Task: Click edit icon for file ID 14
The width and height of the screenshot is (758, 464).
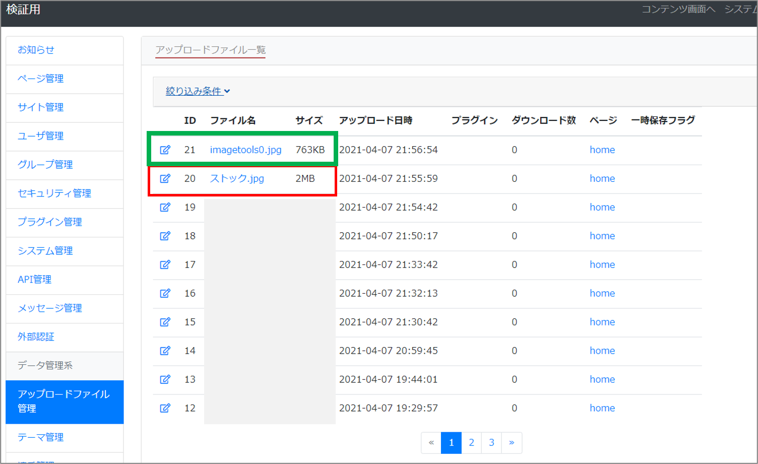Action: click(x=165, y=351)
